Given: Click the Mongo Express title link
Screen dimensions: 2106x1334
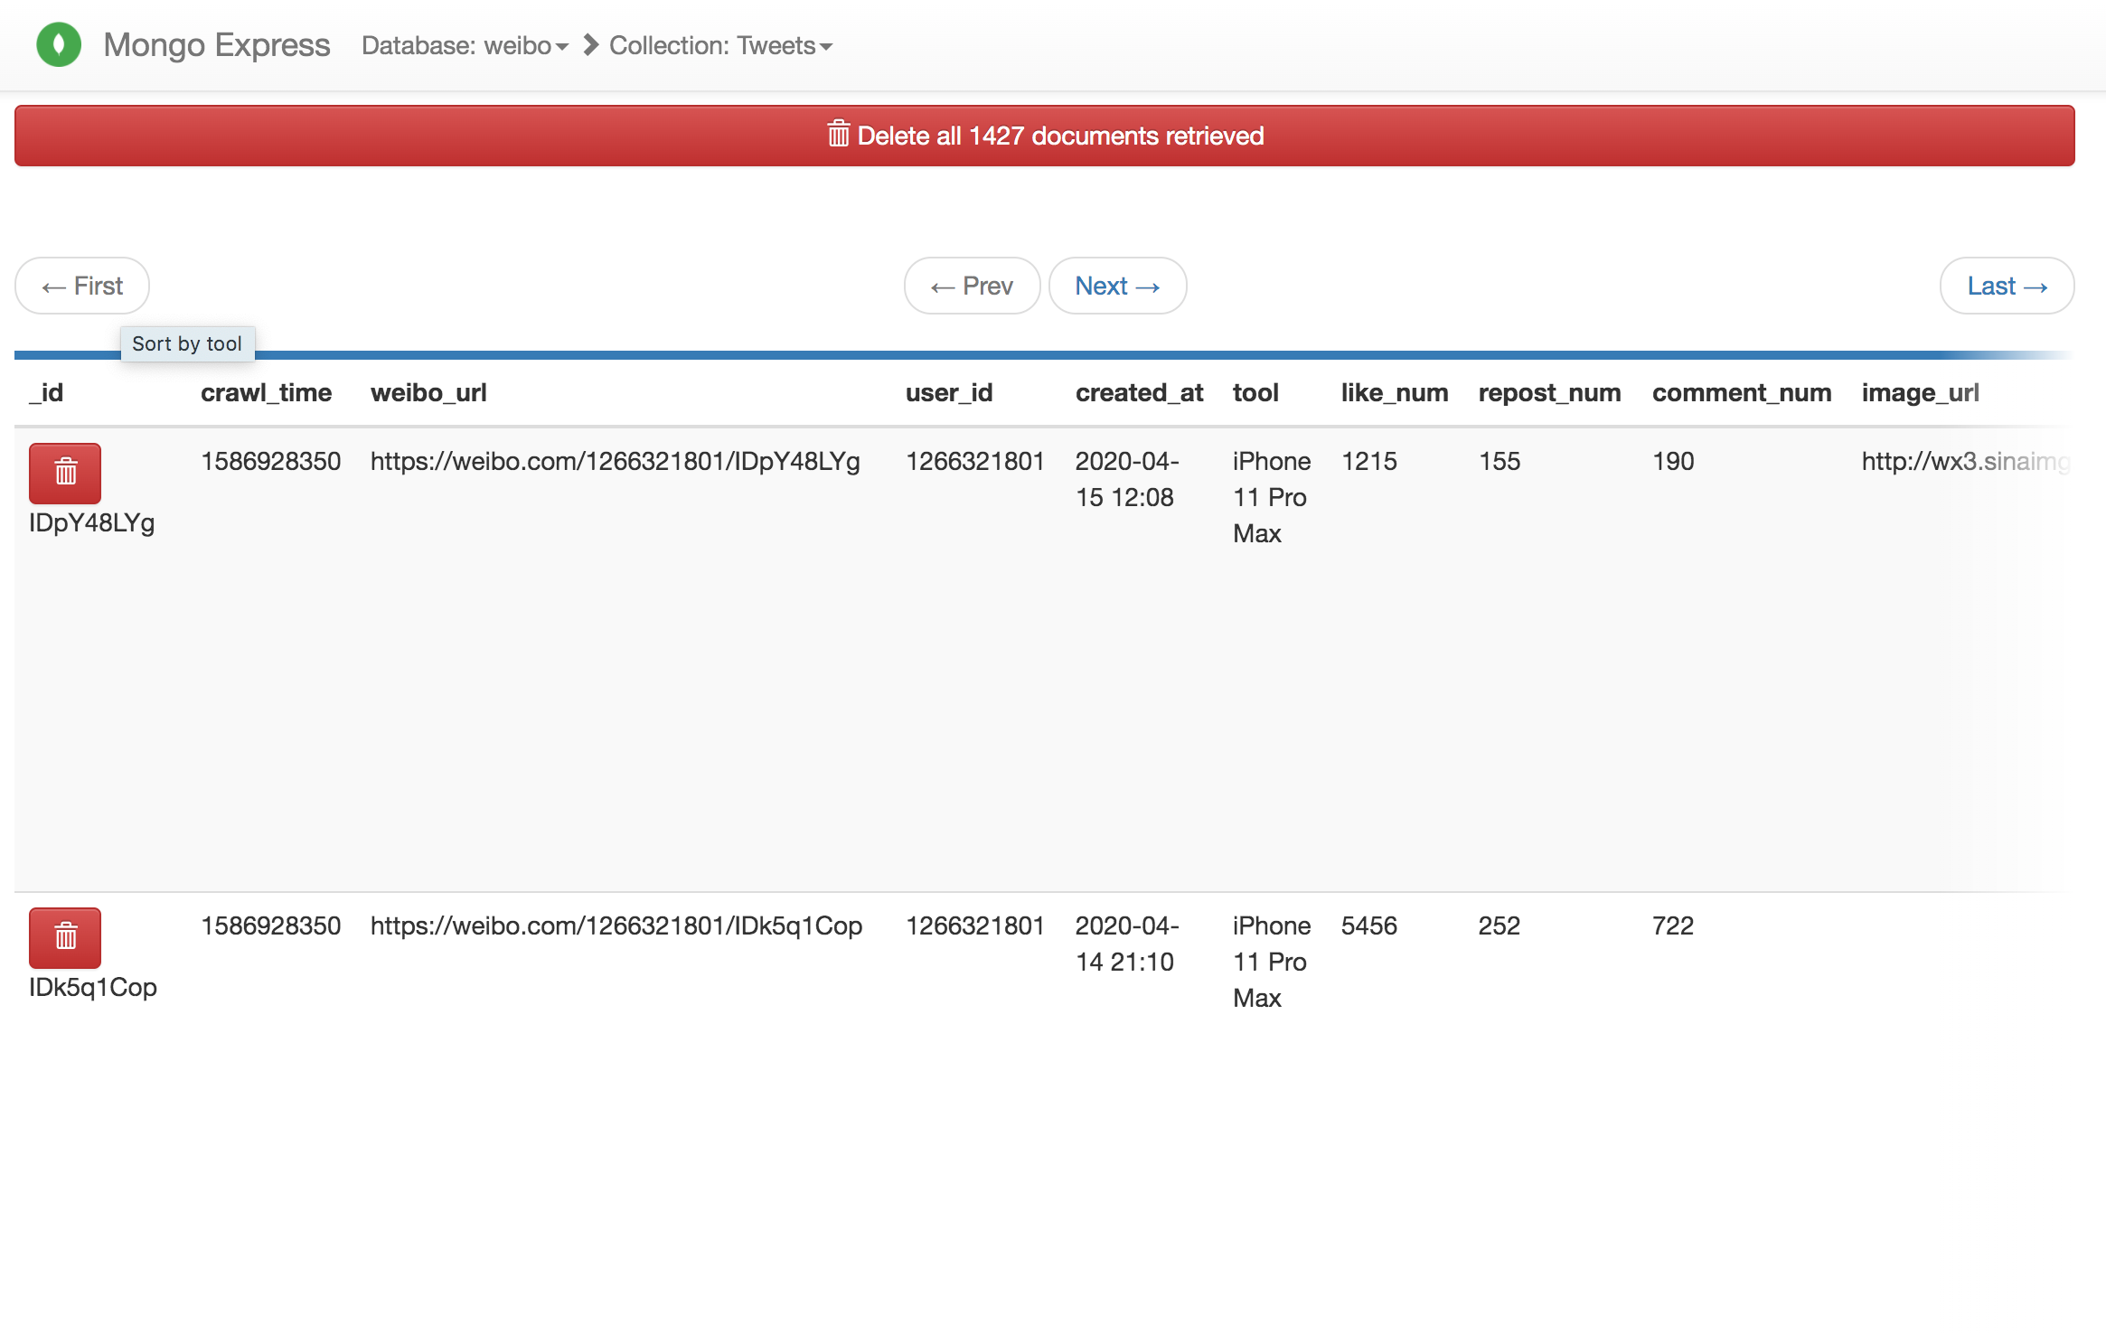Looking at the screenshot, I should [x=217, y=44].
